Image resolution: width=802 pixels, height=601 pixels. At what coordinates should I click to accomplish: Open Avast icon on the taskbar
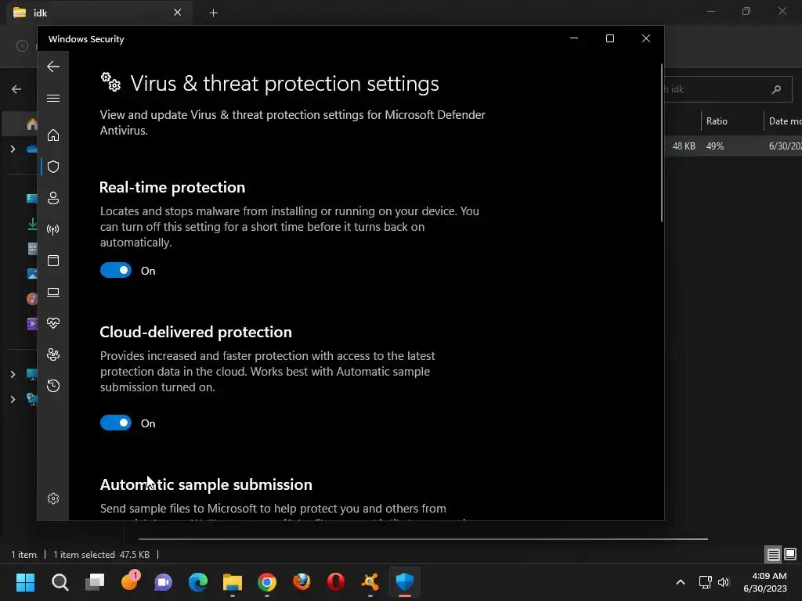tap(370, 582)
